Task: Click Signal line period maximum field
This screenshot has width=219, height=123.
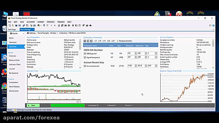Action: 141,57
